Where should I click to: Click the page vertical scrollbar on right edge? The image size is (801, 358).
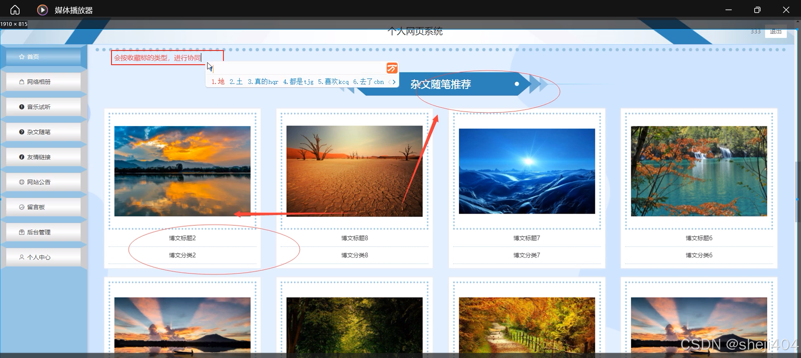798,192
